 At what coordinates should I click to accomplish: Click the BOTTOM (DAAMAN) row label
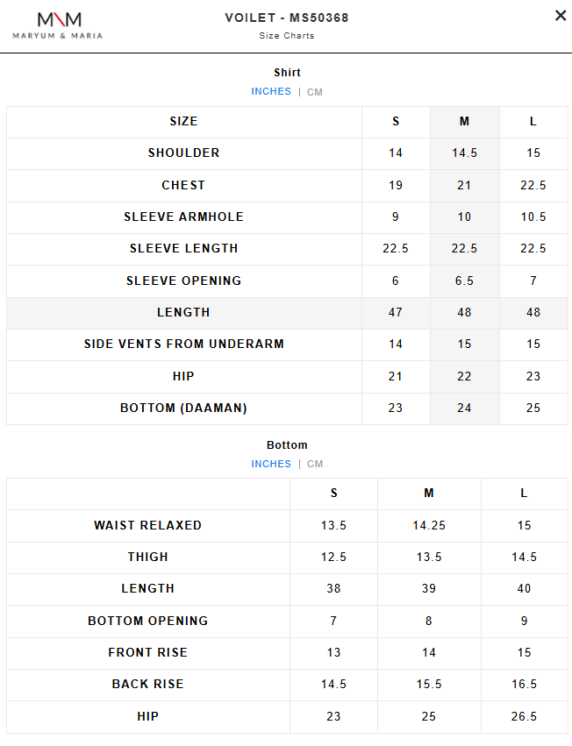[x=184, y=409]
